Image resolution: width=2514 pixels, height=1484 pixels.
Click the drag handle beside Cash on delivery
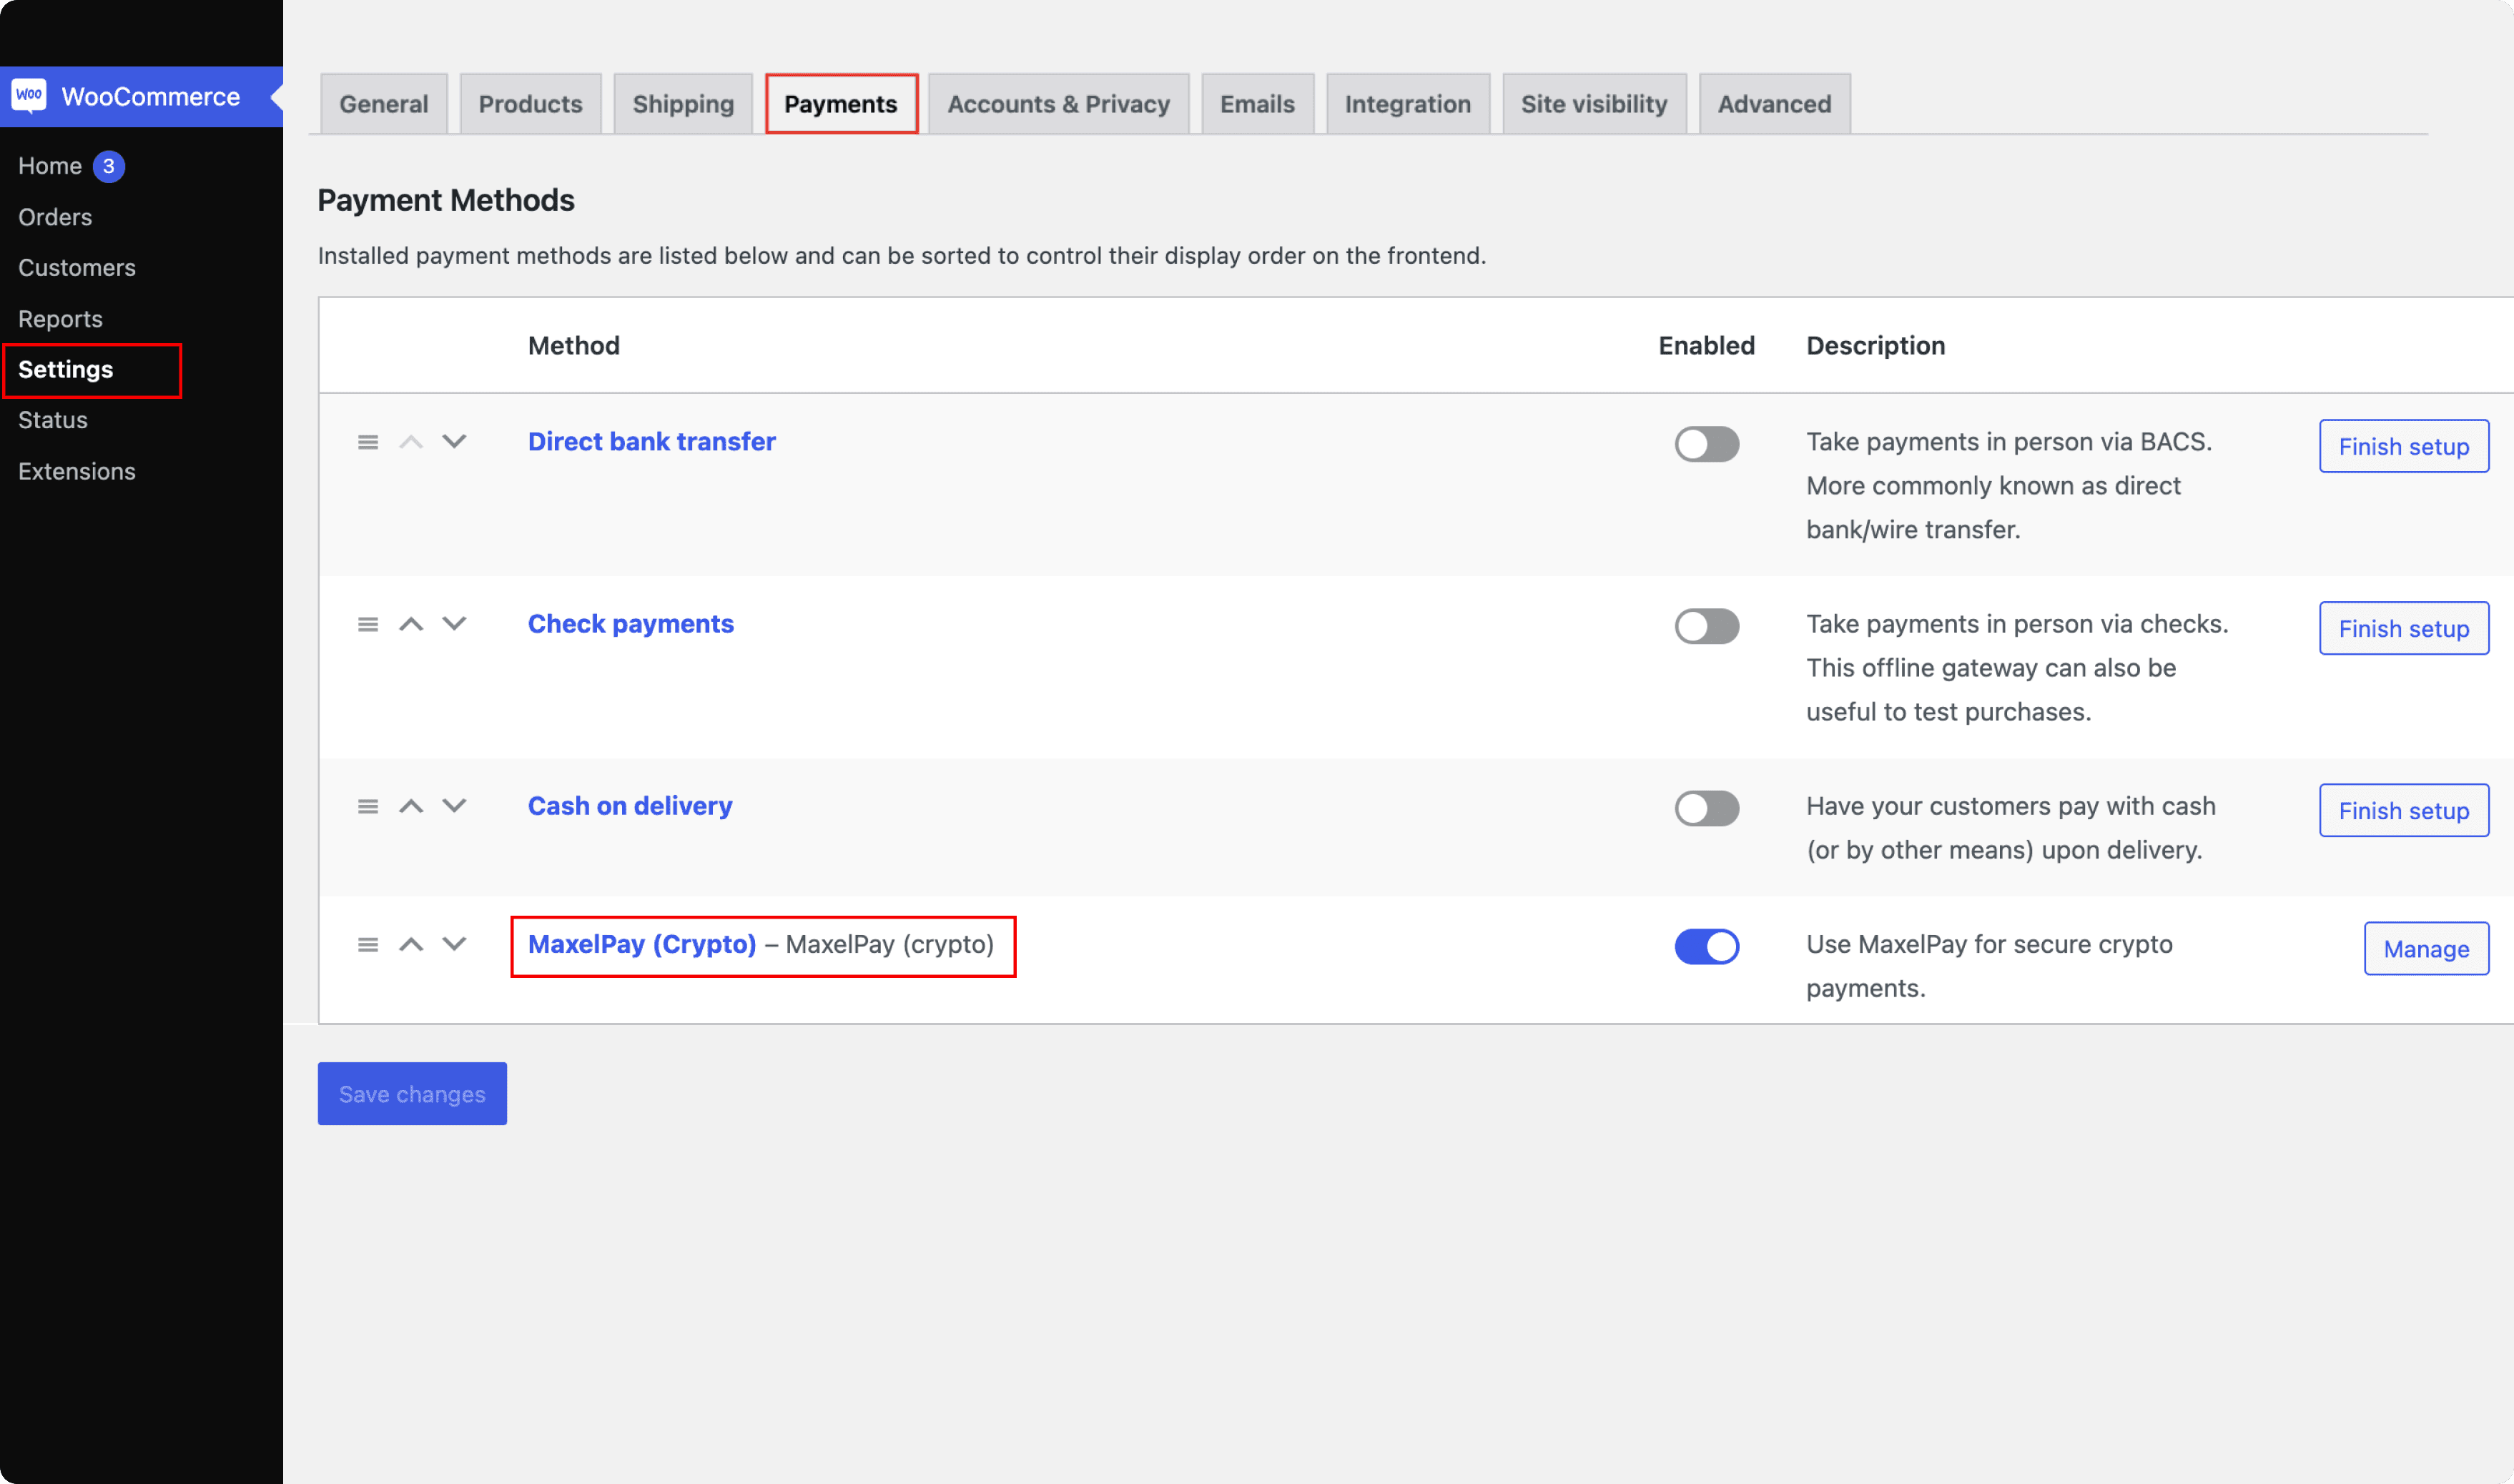[367, 806]
